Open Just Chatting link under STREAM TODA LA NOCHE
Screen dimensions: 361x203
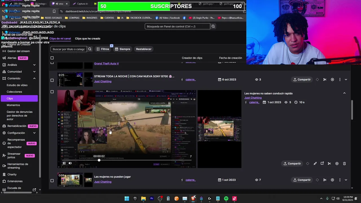(103, 81)
